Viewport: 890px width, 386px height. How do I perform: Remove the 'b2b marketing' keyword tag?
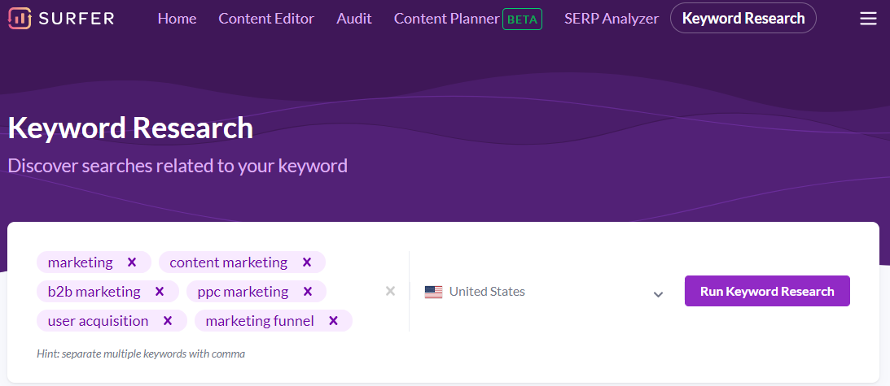point(160,292)
